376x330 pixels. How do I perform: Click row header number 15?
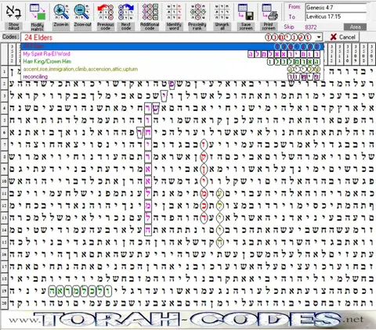click(5, 242)
